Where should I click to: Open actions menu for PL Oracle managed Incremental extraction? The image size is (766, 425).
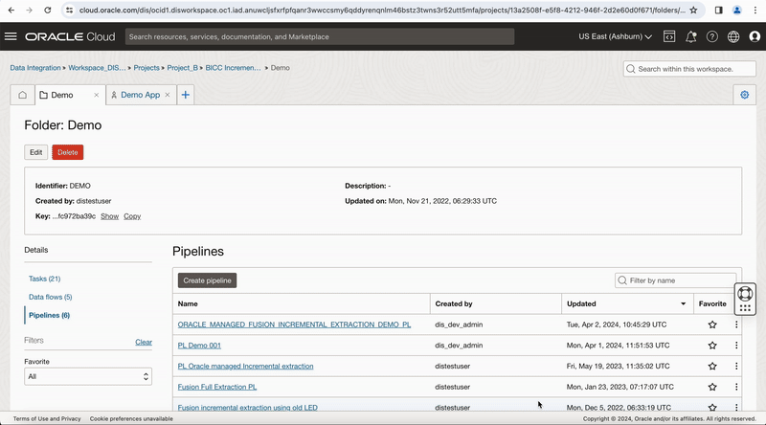pos(736,366)
